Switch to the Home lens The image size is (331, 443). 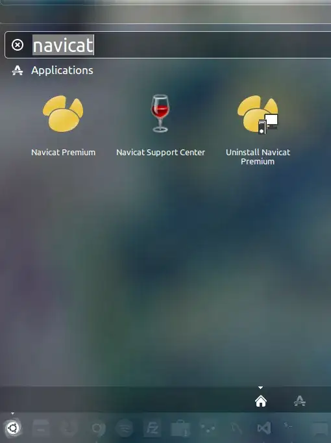pos(261,401)
